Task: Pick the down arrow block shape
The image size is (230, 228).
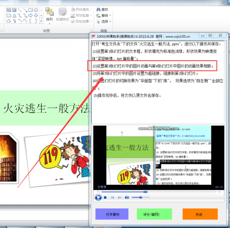Action: [36, 15]
